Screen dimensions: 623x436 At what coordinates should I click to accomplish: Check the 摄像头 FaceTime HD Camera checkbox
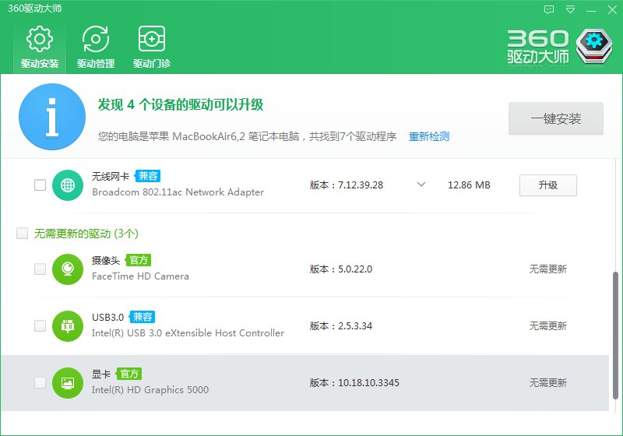coord(40,269)
